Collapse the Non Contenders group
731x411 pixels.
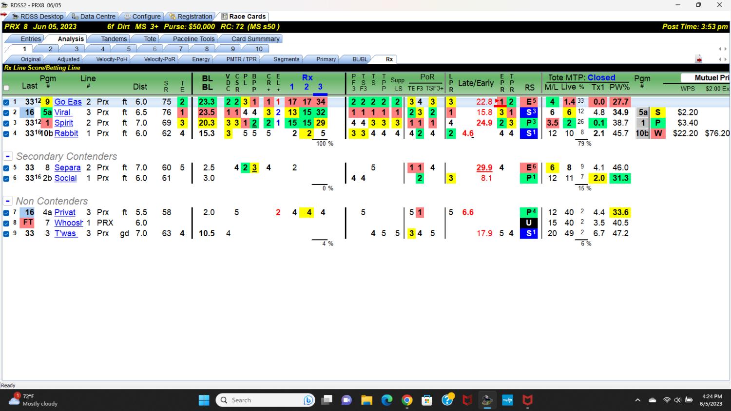coord(8,201)
